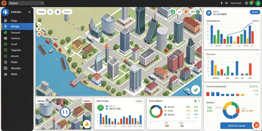The height and width of the screenshot is (131, 262).
Task: Close the donut chart card with green X
Action: point(199,101)
